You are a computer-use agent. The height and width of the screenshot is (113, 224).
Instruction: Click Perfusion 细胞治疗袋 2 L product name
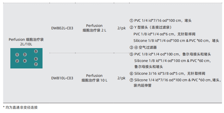click(x=94, y=28)
